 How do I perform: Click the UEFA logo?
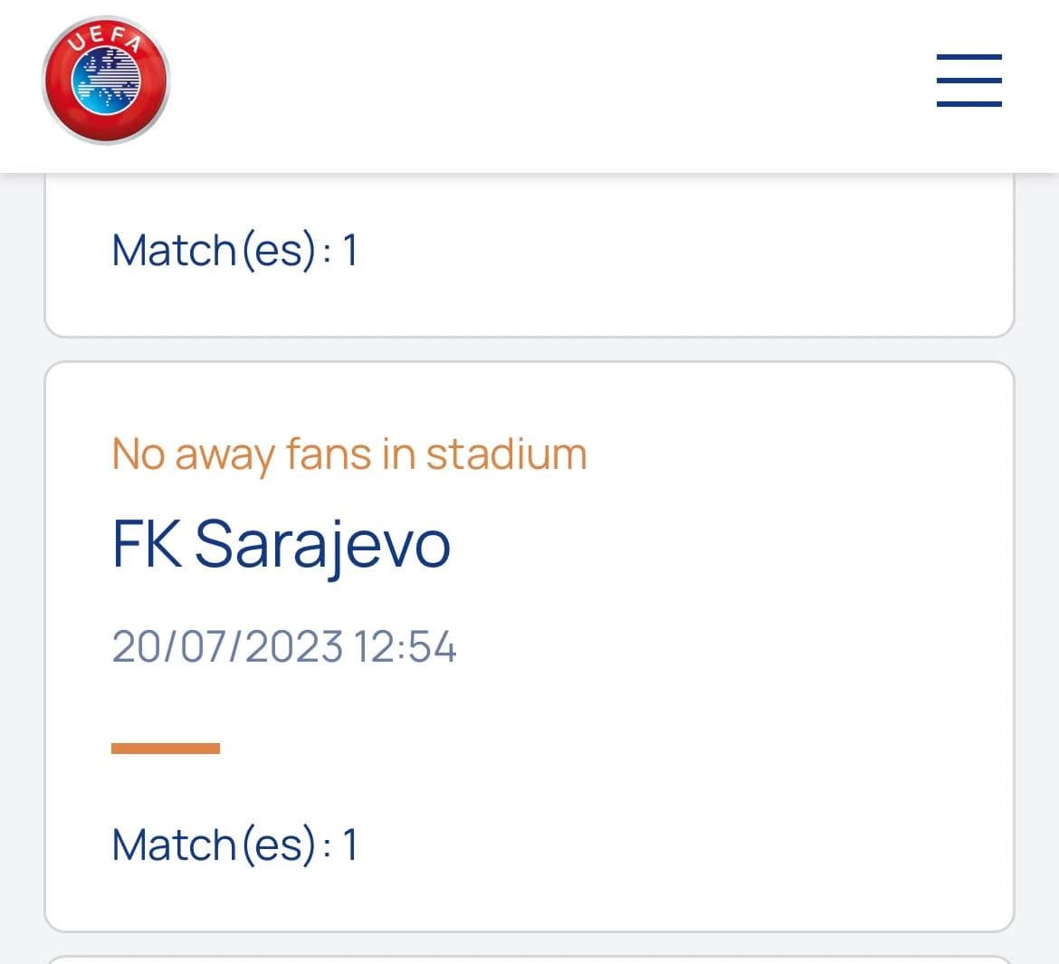point(105,81)
